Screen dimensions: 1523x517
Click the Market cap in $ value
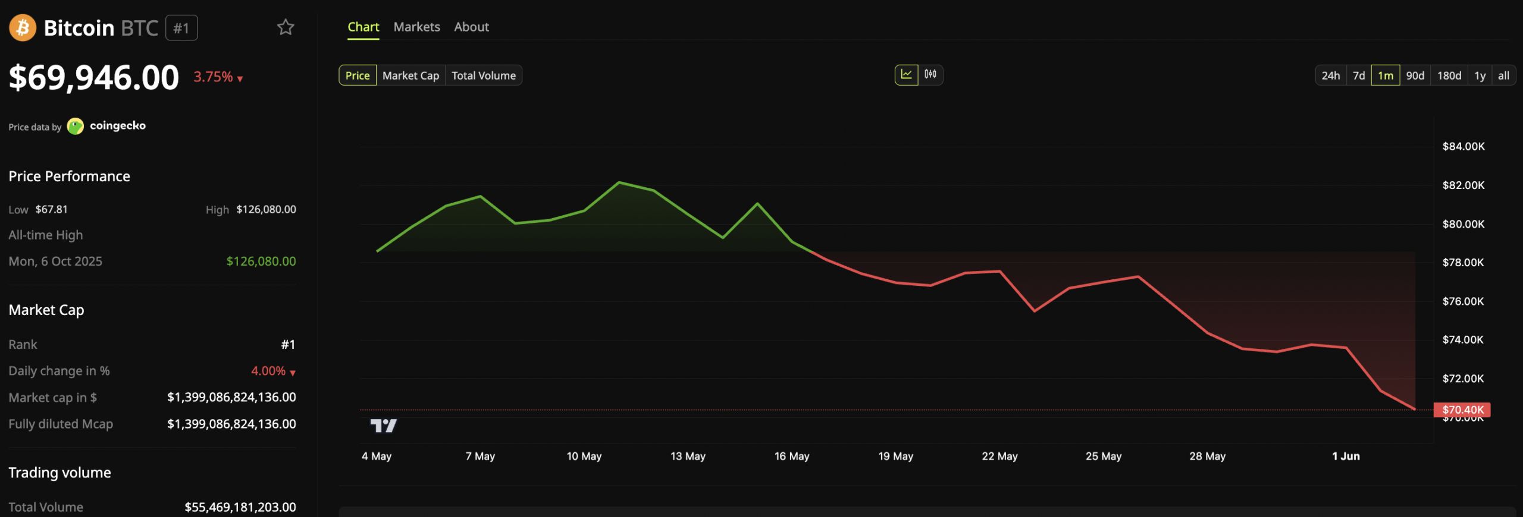click(x=231, y=397)
